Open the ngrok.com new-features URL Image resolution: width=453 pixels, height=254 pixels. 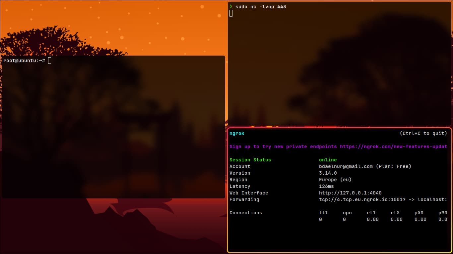tap(393, 147)
